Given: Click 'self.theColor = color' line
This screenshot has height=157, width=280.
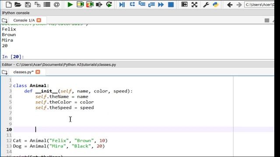Looking at the screenshot, I should tap(64, 102).
